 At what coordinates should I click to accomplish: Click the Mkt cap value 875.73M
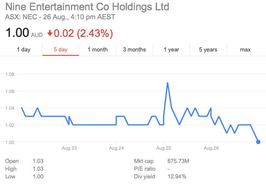[x=178, y=161]
